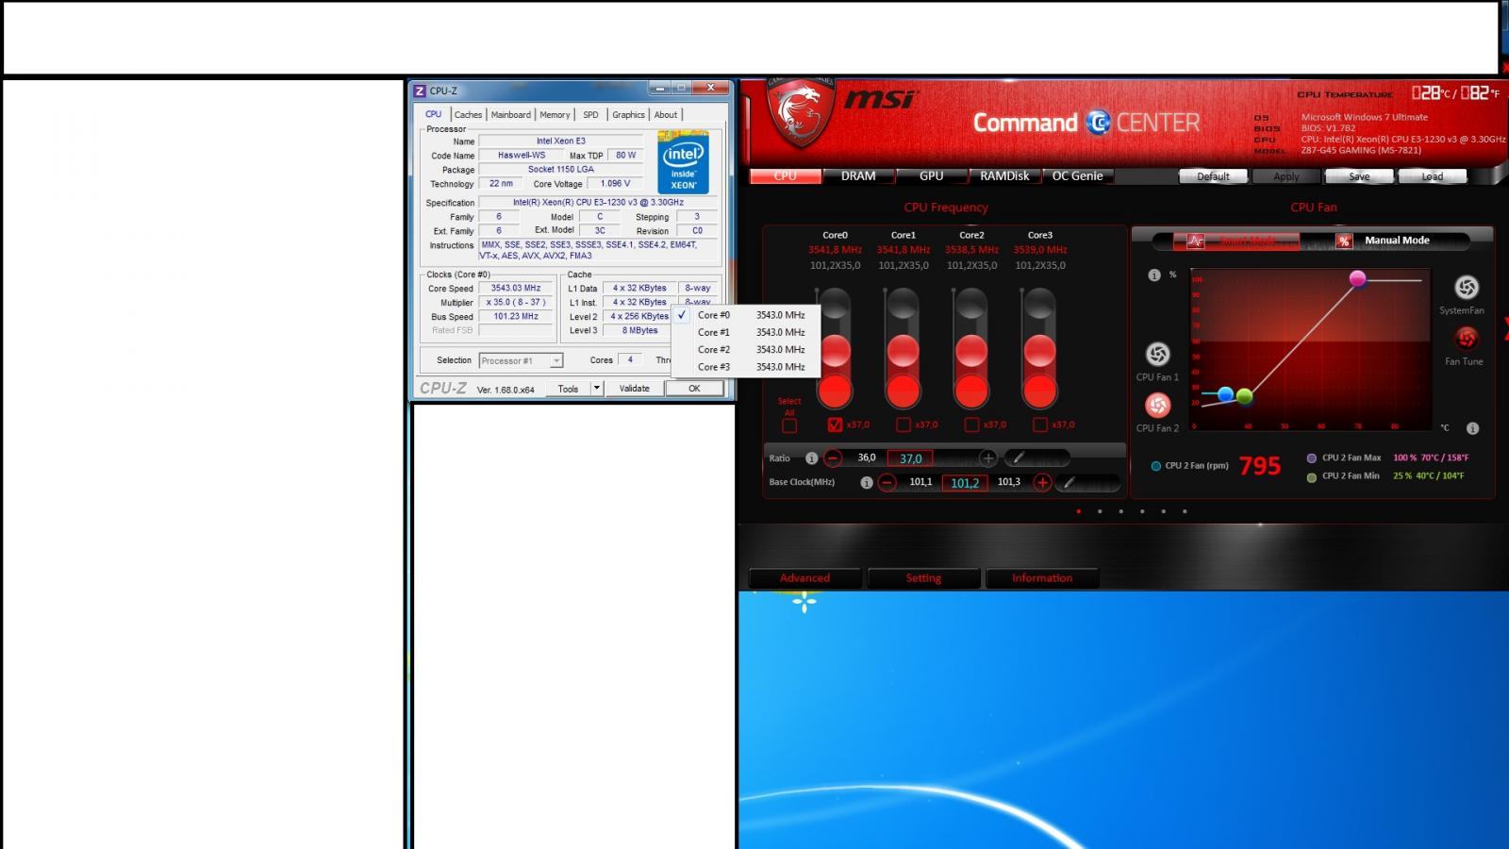Tick the Core3 x37,0 checkbox
The height and width of the screenshot is (849, 1509).
pos(1040,424)
